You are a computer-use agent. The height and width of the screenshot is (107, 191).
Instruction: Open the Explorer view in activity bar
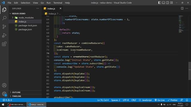(x=4, y=10)
